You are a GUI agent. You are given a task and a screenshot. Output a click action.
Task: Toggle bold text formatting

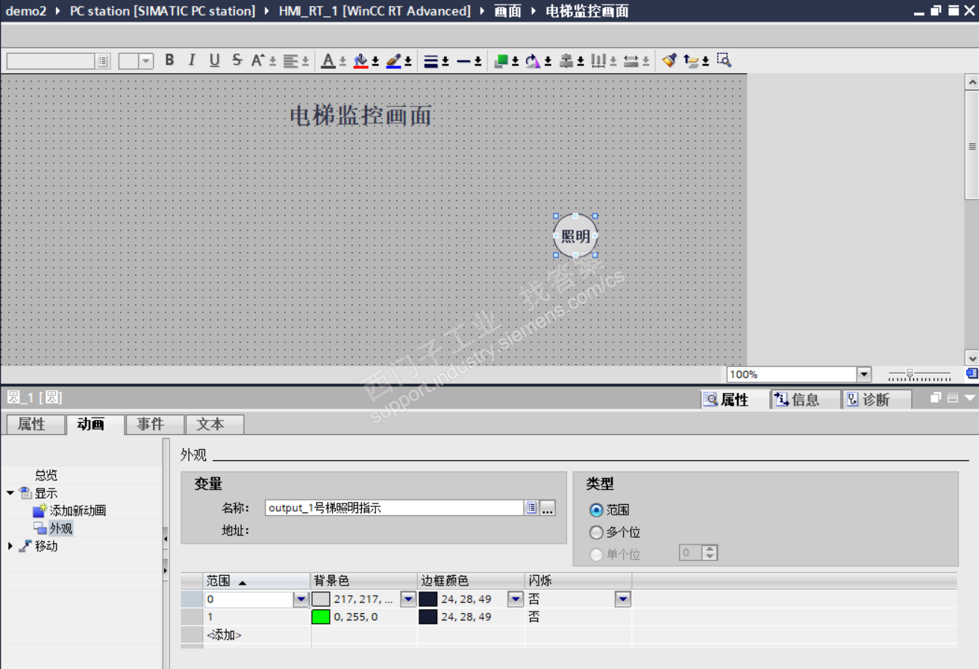(x=169, y=60)
